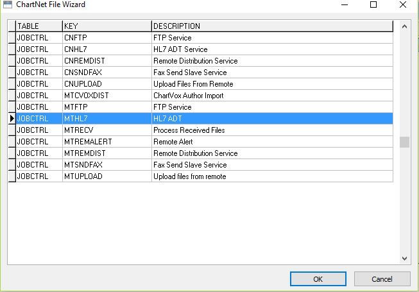This screenshot has height=292, width=419.
Task: Click the KEY column header
Action: coord(107,26)
